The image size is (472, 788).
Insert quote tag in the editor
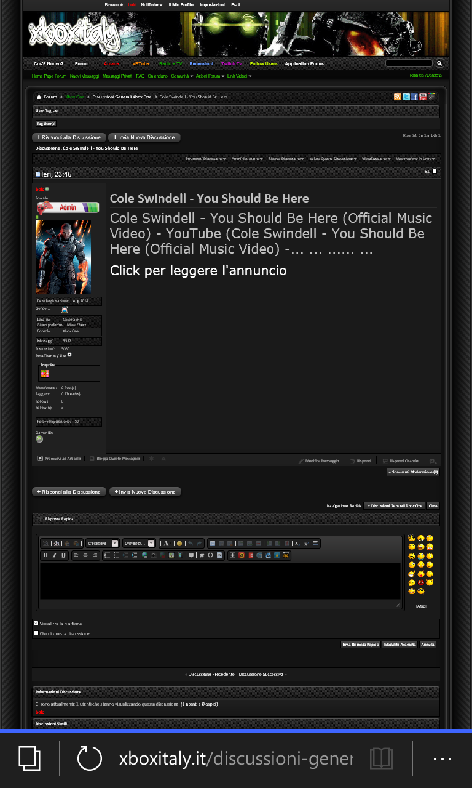191,555
